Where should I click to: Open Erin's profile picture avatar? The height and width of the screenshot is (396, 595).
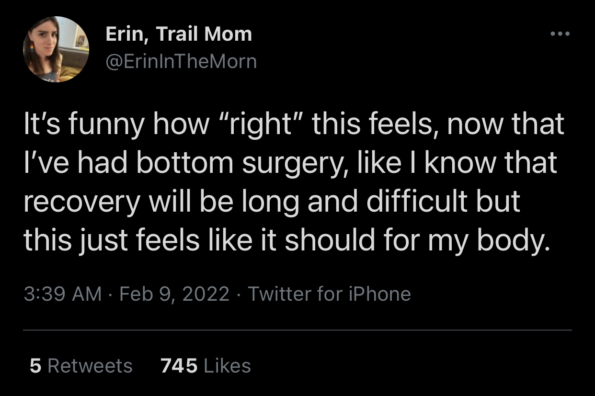[x=56, y=49]
